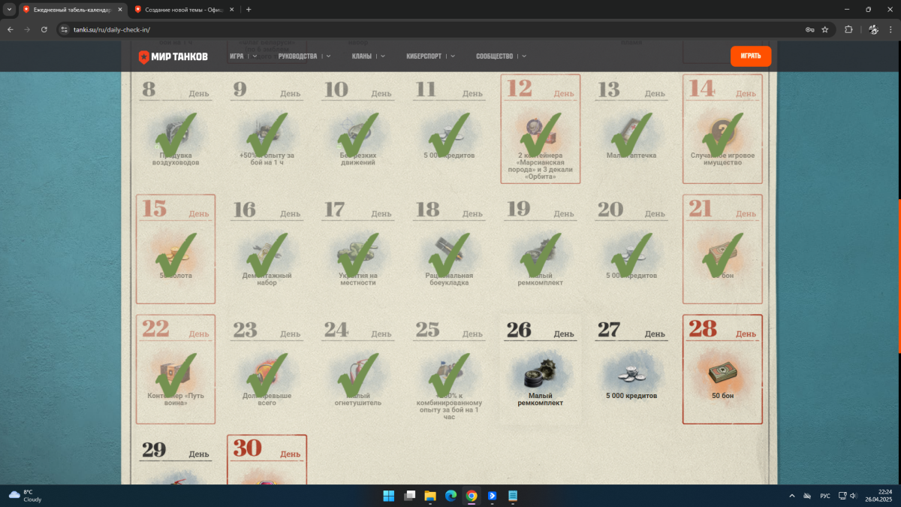Viewport: 901px width, 507px height.
Task: Close the «Создание новой темы» tab
Action: coord(231,9)
